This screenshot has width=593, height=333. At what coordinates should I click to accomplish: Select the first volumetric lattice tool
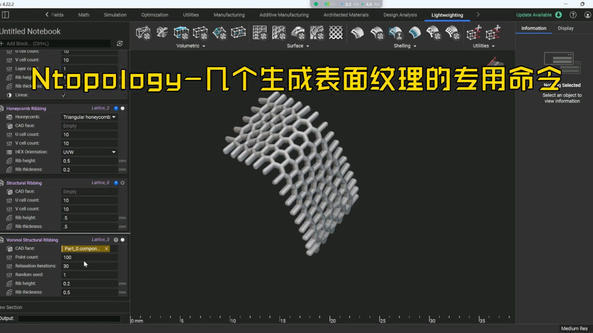click(143, 32)
